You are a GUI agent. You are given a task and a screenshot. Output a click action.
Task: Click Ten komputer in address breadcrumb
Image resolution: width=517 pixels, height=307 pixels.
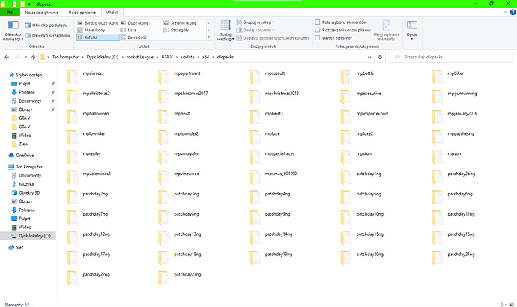65,58
